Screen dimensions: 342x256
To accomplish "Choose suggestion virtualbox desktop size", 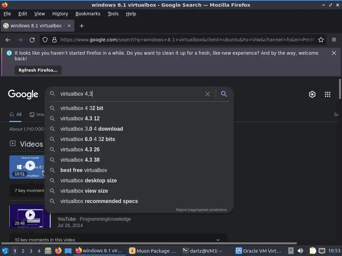I will click(139, 180).
